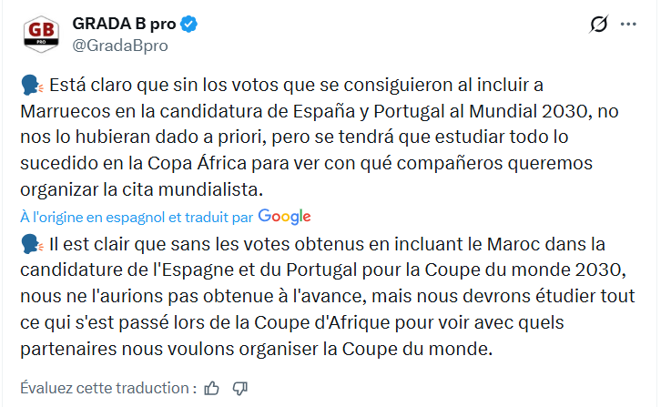Click the speaking head emoji in French translation
This screenshot has width=671, height=407.
(x=30, y=244)
